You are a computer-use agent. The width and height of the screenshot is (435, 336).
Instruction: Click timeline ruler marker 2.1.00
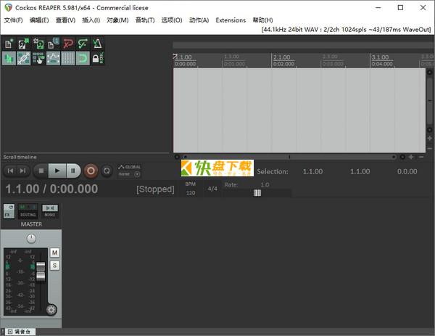click(x=282, y=57)
